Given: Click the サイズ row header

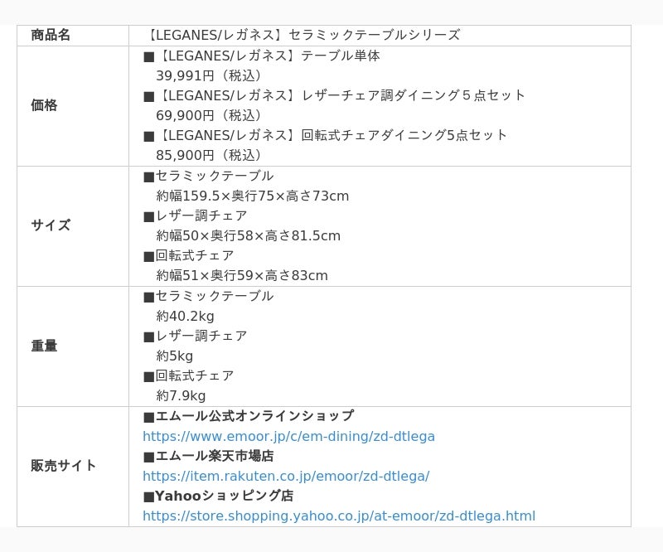Looking at the screenshot, I should point(51,225).
